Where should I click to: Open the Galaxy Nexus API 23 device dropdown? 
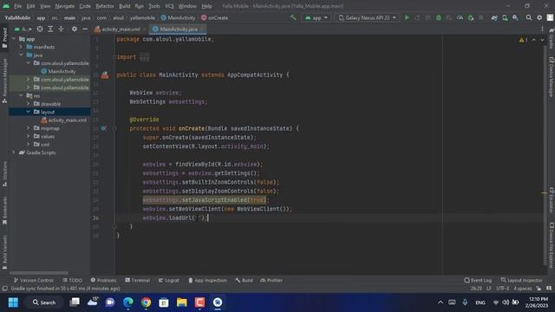tap(367, 17)
